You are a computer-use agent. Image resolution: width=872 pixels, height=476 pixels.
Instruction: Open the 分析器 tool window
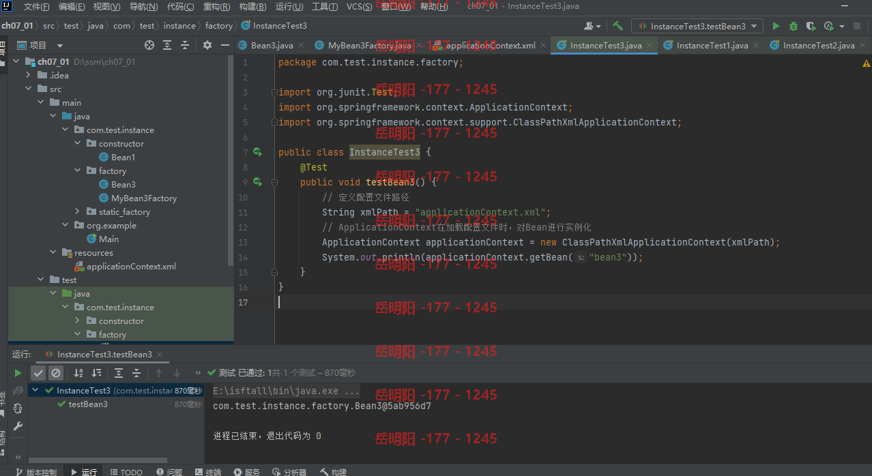click(289, 472)
